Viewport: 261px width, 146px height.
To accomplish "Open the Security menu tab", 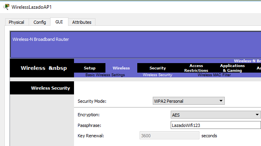I will coord(158,68).
